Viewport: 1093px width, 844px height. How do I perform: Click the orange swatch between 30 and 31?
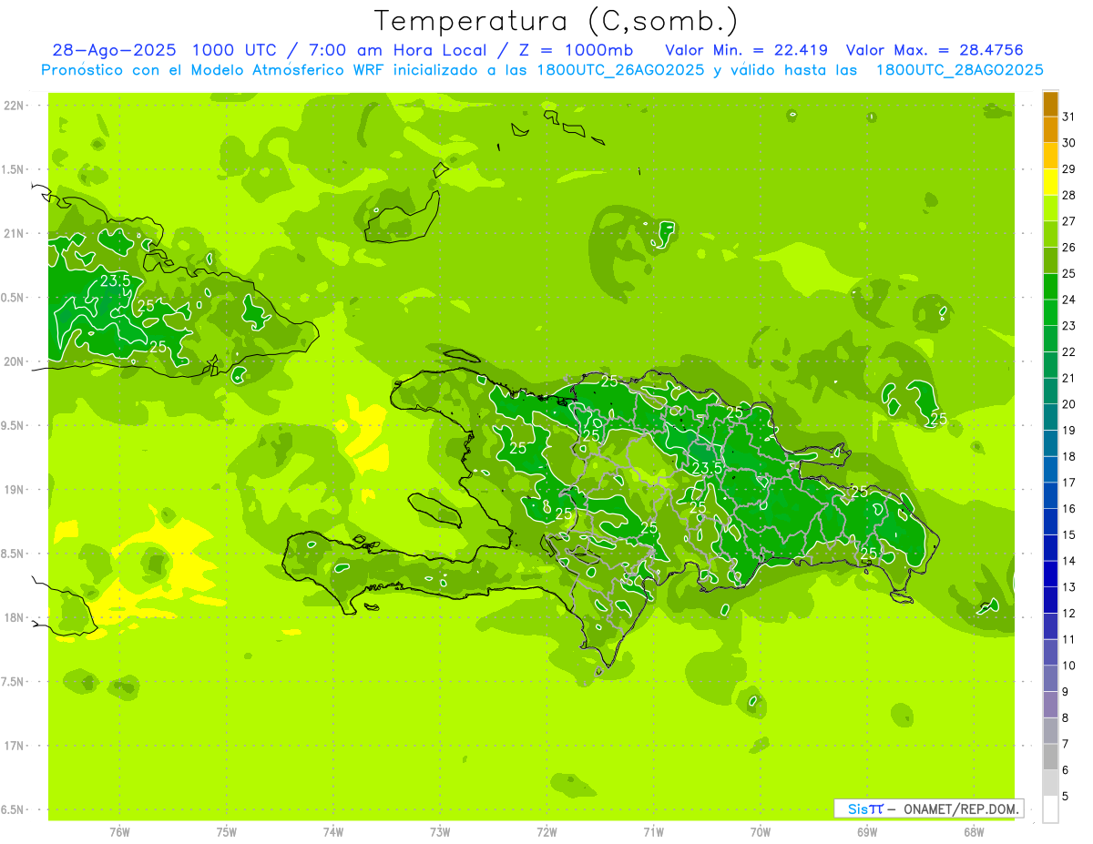coord(1050,130)
